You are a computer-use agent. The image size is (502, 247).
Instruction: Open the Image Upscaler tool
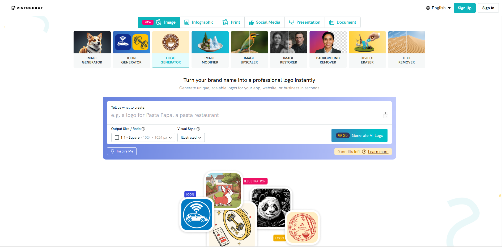(x=249, y=49)
